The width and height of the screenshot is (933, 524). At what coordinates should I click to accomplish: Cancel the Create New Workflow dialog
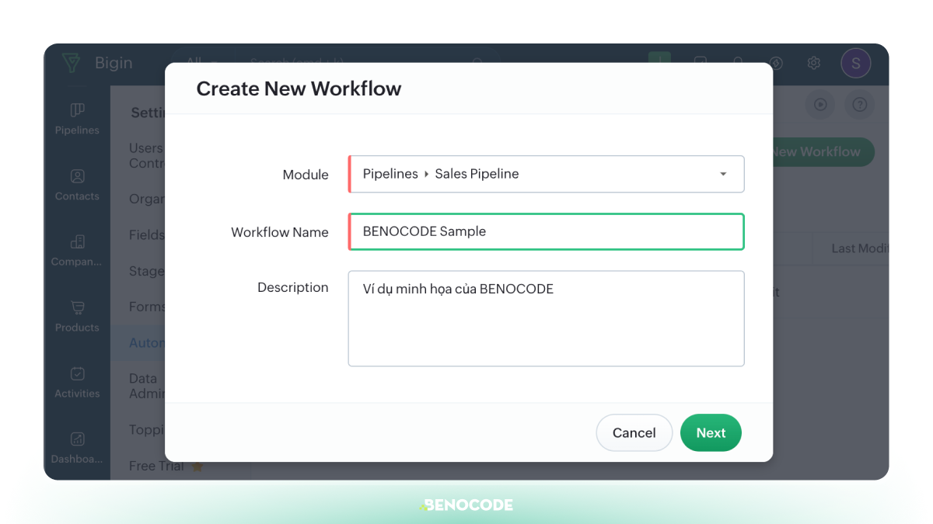pyautogui.click(x=634, y=432)
